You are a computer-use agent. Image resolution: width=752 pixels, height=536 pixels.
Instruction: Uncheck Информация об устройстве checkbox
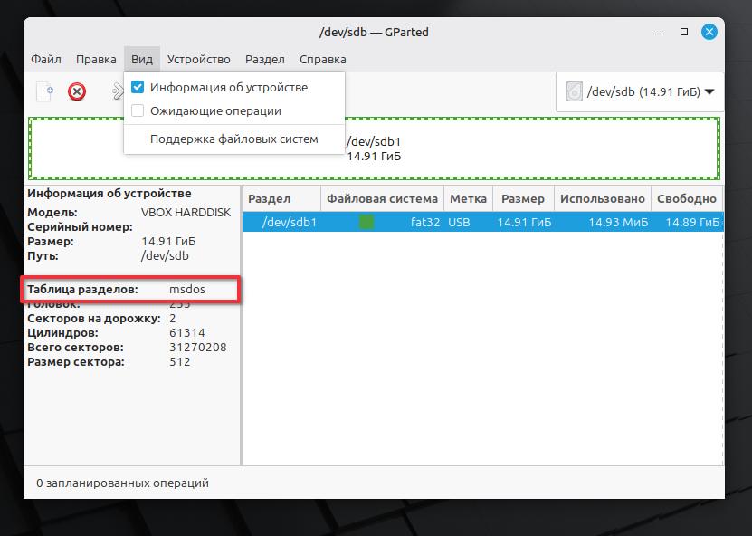[138, 87]
